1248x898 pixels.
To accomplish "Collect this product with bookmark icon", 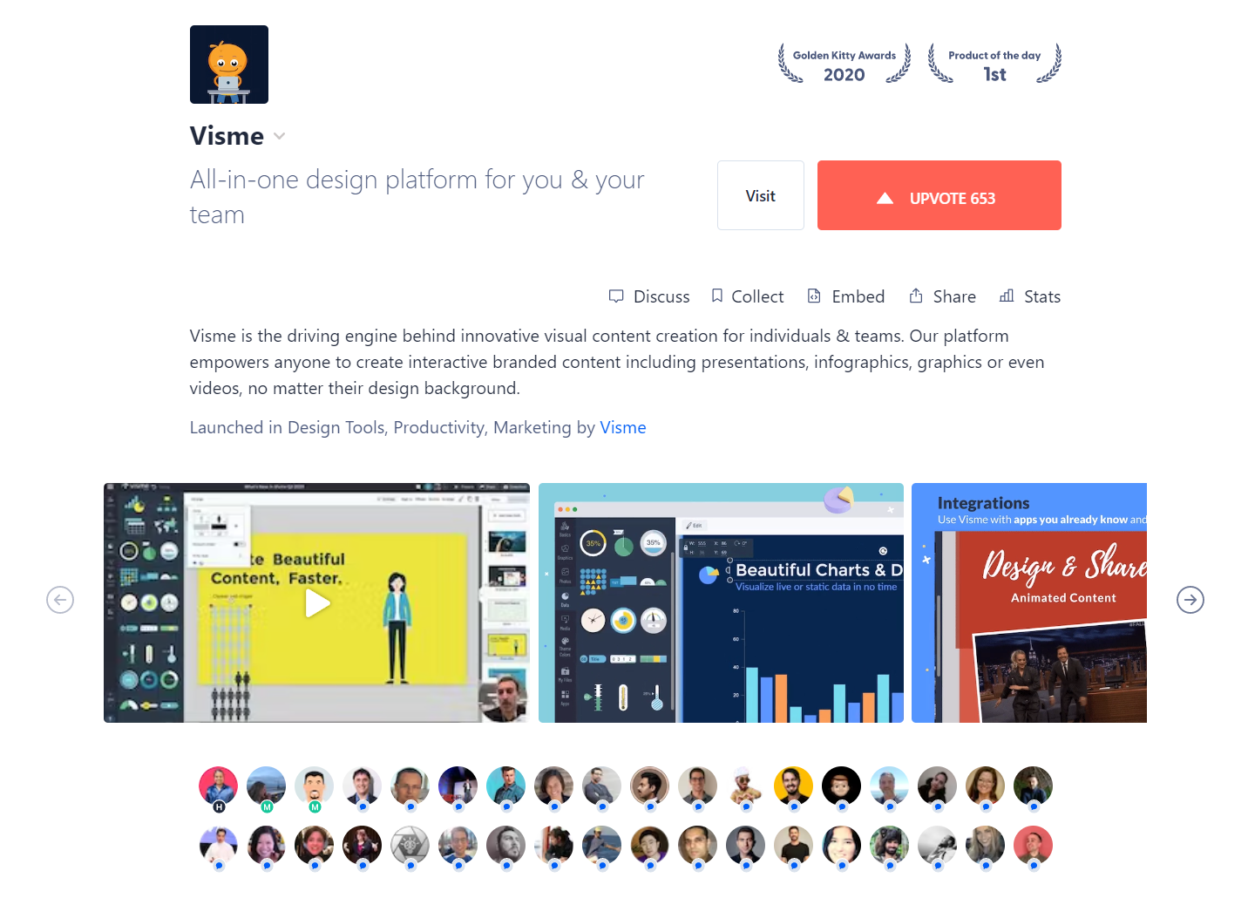I will point(748,296).
